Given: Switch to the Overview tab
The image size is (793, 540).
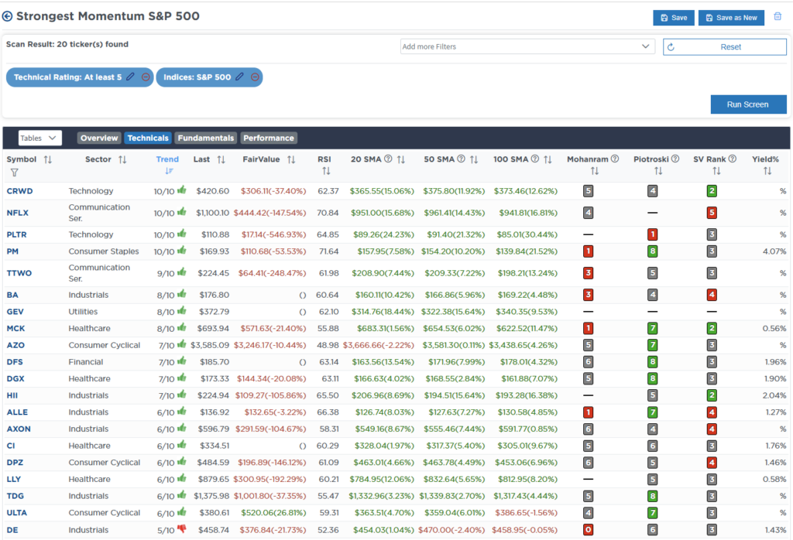Looking at the screenshot, I should pyautogui.click(x=99, y=138).
